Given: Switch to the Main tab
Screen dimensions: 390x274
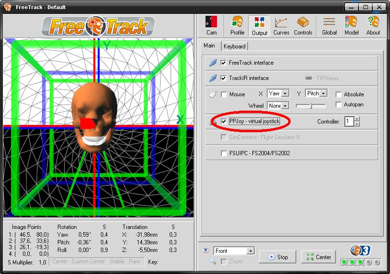Looking at the screenshot, I should pos(209,46).
